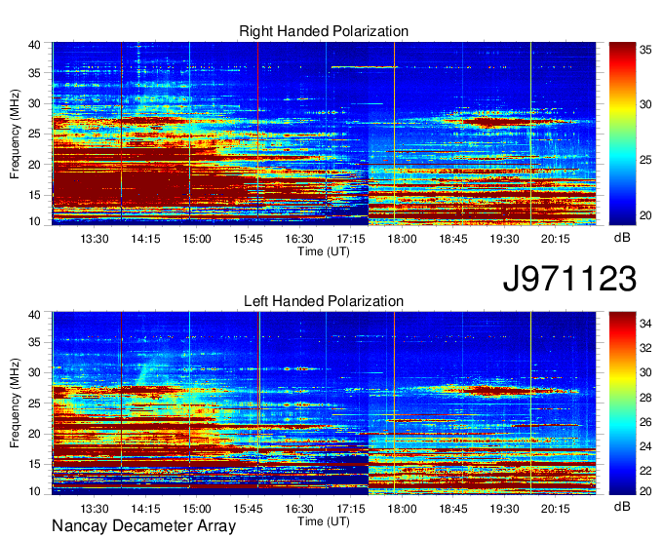Select 13:30 time tick under Right Handed plot

coord(95,239)
